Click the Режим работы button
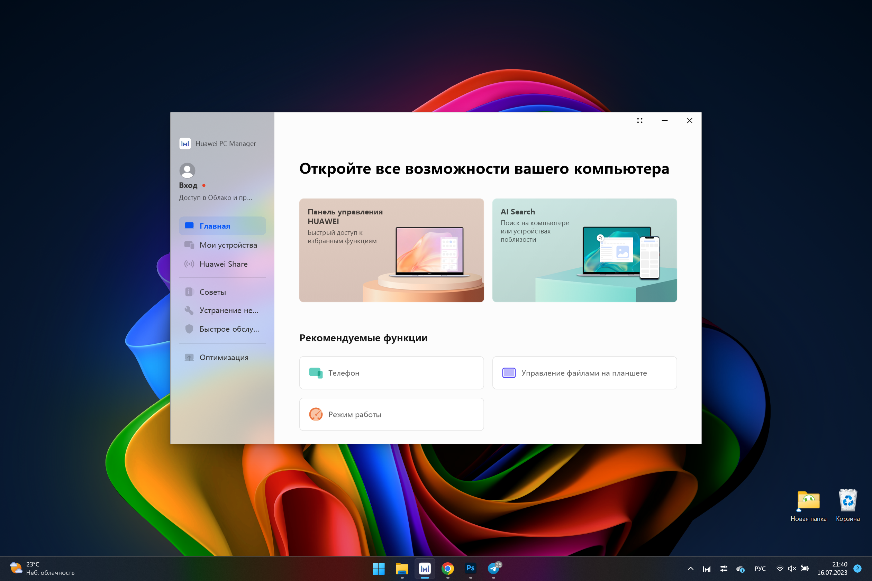The height and width of the screenshot is (581, 872). pyautogui.click(x=391, y=414)
